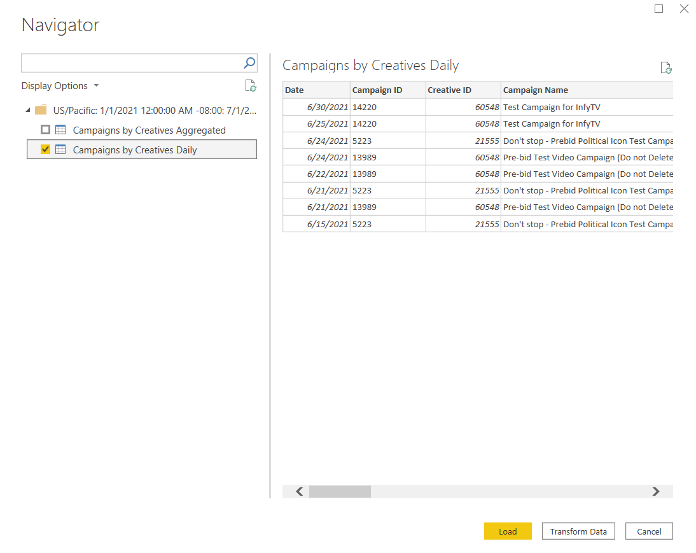Click table icon for Campaigns by Creatives Daily

point(60,150)
